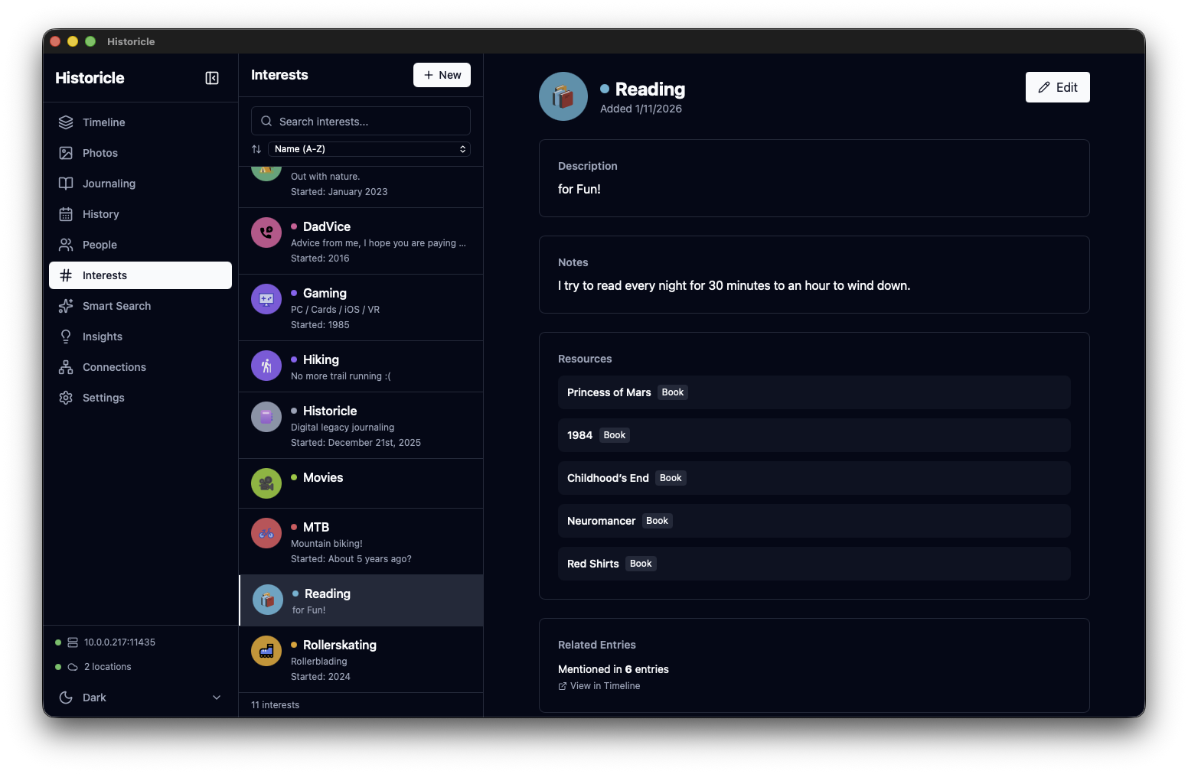Viewport: 1188px width, 774px height.
Task: Click the MTB bicycle avatar icon
Action: pyautogui.click(x=266, y=533)
